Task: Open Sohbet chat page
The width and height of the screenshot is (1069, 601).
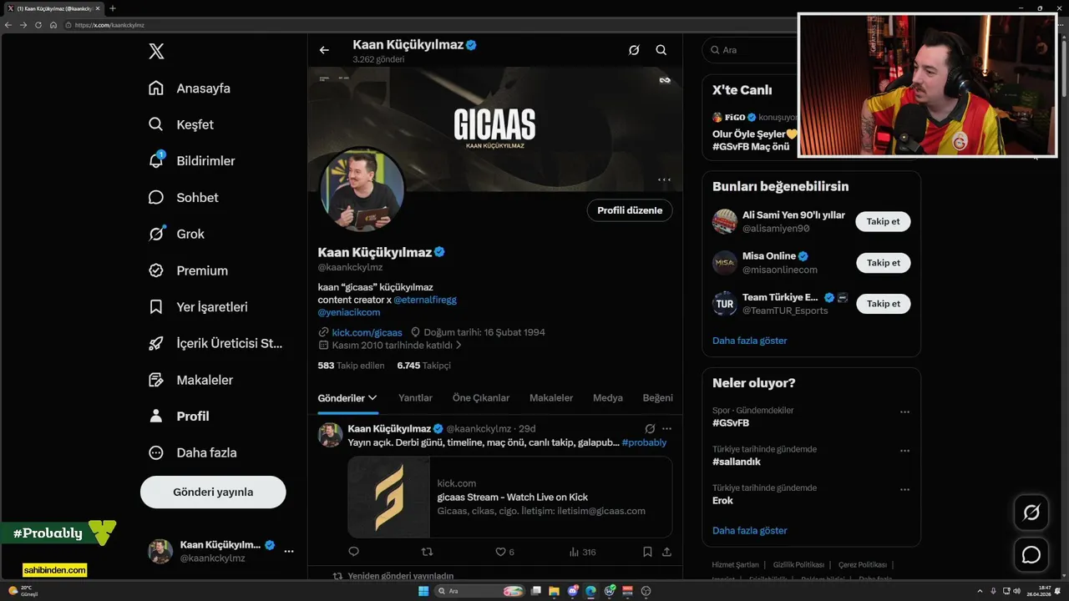Action: point(183,198)
